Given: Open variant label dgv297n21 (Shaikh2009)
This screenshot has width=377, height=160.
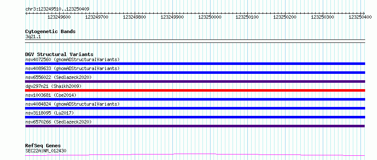Looking at the screenshot, I should point(53,86).
